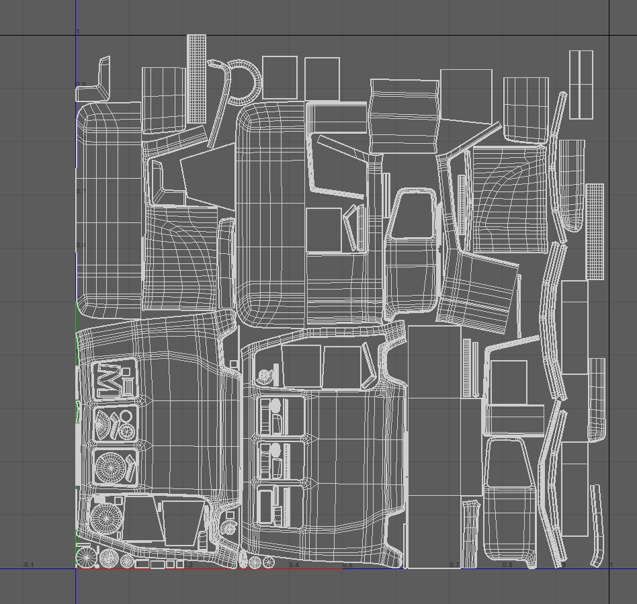This screenshot has width=637, height=604.
Task: Click the -0.1 axis label
Action: click(28, 564)
